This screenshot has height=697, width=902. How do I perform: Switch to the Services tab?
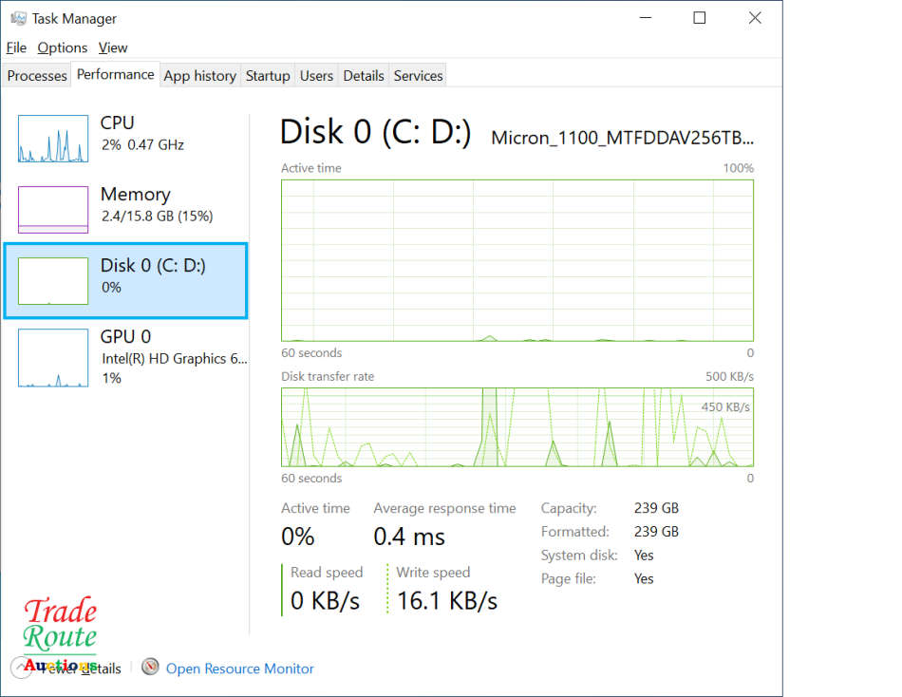(418, 76)
